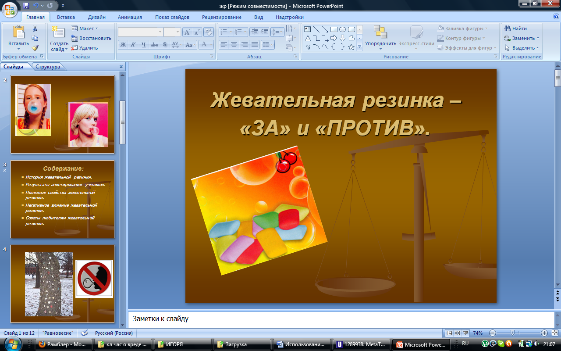Screen dimensions: 561x351
Task: Select the text box shape
Action: coord(308,29)
